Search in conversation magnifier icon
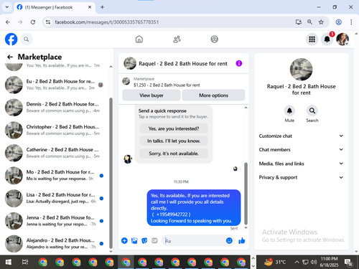 pos(312,110)
